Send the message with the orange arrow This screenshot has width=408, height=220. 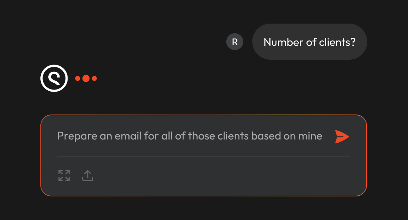click(x=342, y=137)
